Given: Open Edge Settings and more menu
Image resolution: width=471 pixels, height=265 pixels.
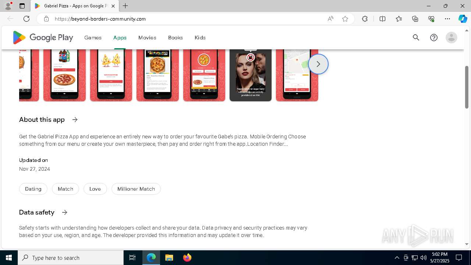Looking at the screenshot, I should (447, 19).
